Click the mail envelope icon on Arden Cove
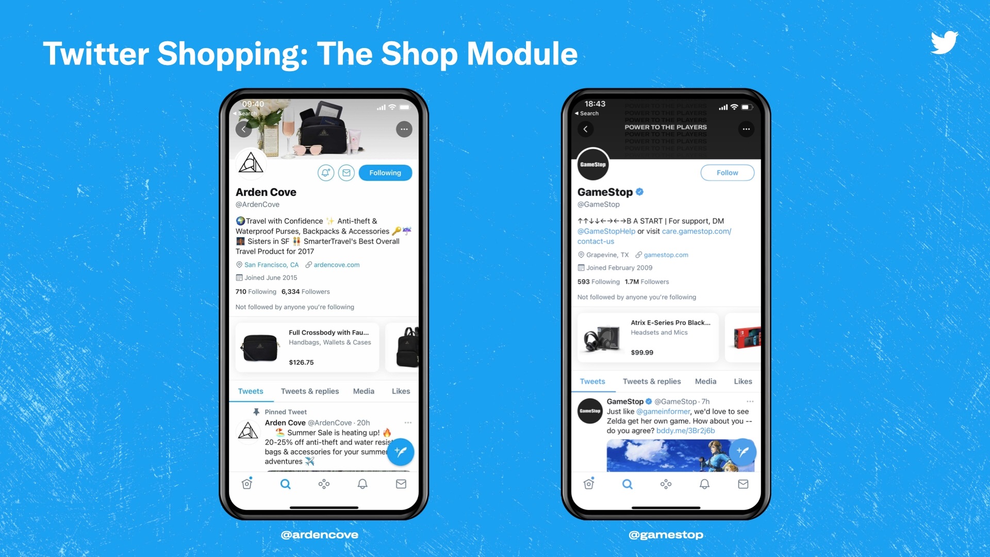 point(347,172)
